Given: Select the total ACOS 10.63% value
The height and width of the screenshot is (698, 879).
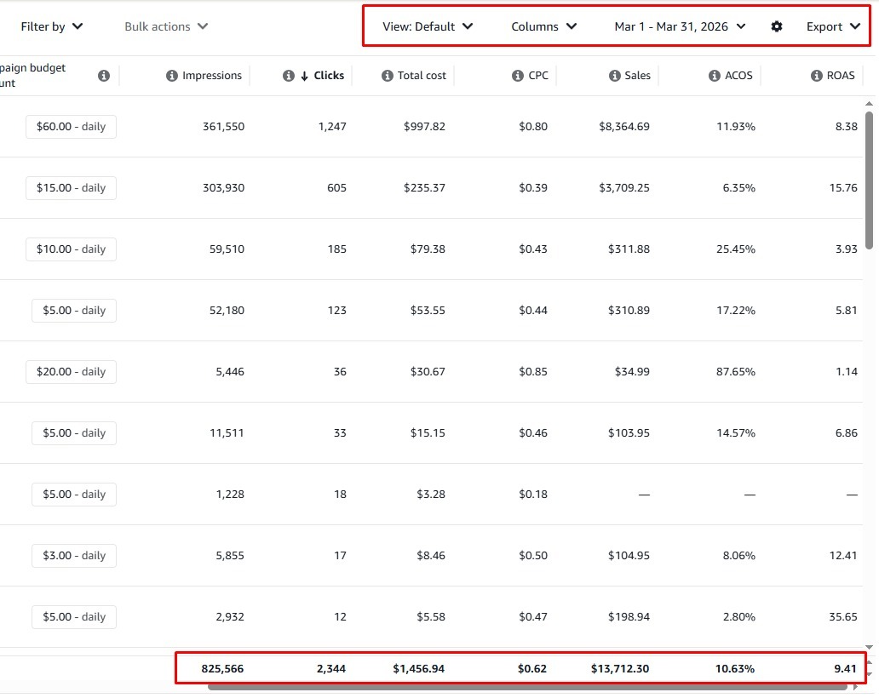Looking at the screenshot, I should coord(735,669).
